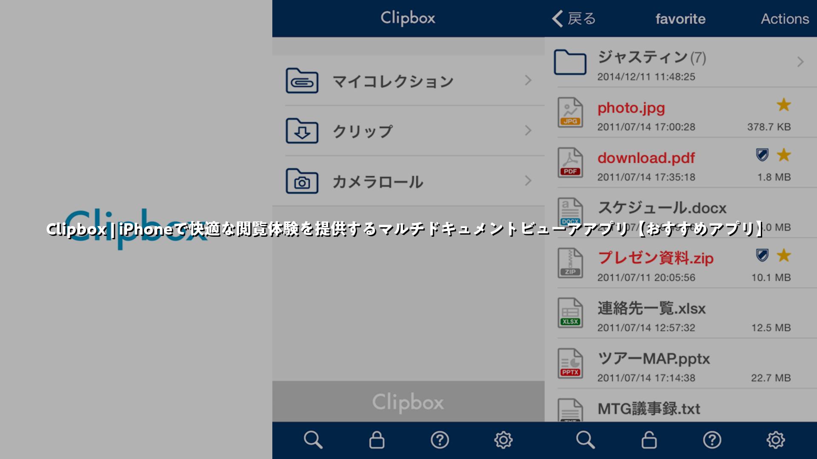Open settings gear in favorite panel toolbar

pyautogui.click(x=775, y=440)
